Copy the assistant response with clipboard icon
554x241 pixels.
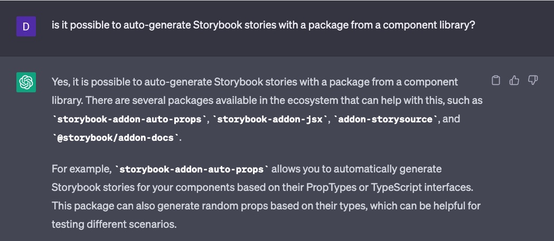(x=496, y=81)
